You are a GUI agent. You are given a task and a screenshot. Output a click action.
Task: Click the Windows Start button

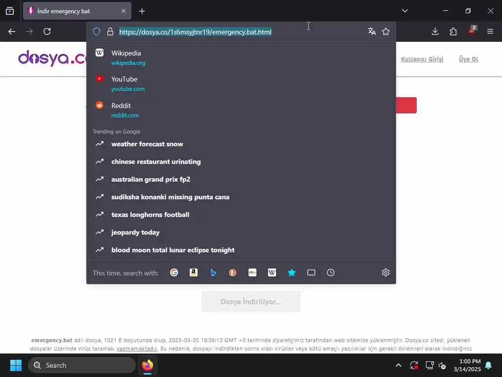(16, 365)
